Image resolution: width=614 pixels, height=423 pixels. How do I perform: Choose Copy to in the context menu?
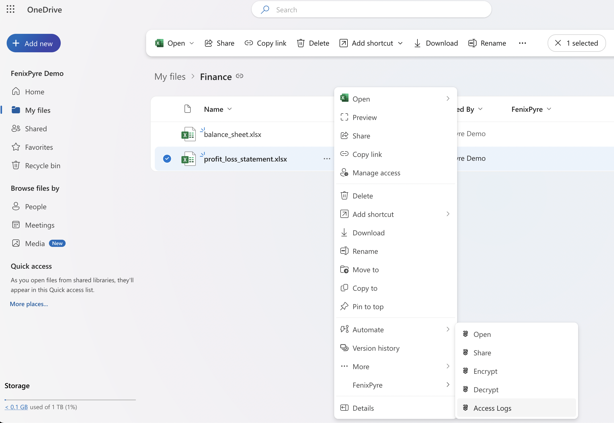tap(395, 288)
